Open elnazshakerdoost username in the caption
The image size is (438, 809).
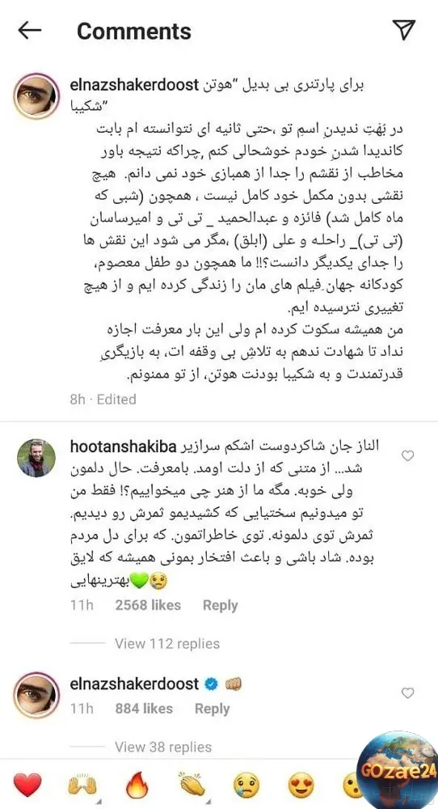pos(134,85)
